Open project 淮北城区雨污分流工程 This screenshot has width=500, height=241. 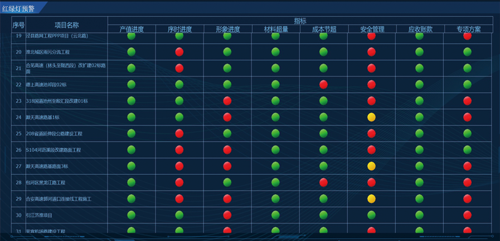(48, 52)
